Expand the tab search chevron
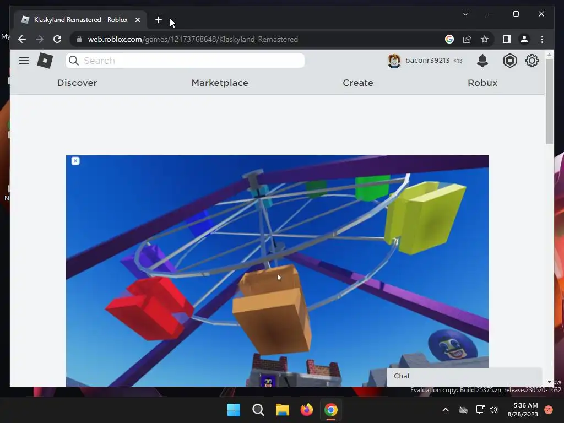 click(x=465, y=14)
